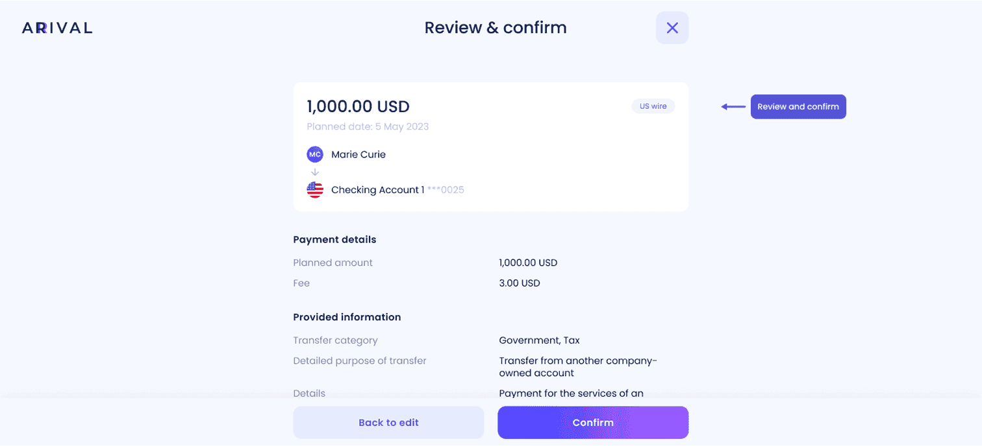Click the Review and confirm tooltip label
The image size is (982, 446).
[x=798, y=106]
